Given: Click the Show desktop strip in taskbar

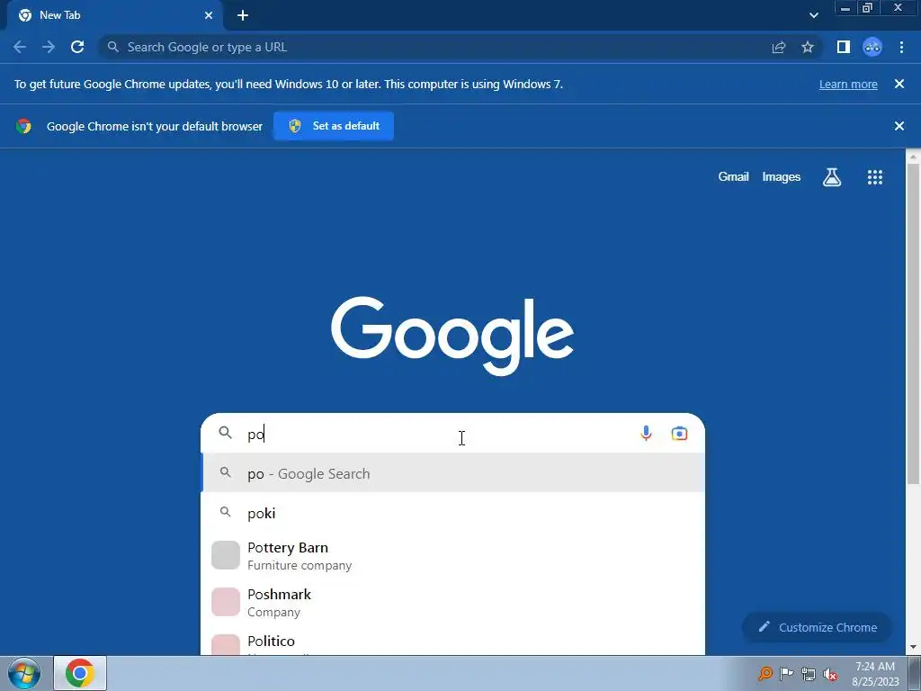Looking at the screenshot, I should coord(915,673).
